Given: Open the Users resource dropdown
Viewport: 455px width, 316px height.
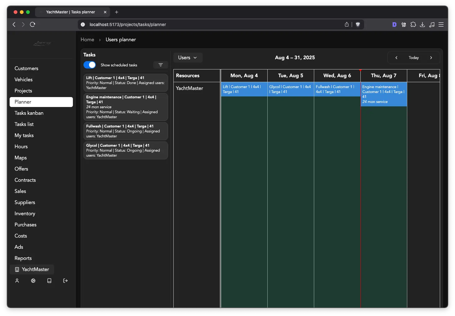Looking at the screenshot, I should coord(188,58).
